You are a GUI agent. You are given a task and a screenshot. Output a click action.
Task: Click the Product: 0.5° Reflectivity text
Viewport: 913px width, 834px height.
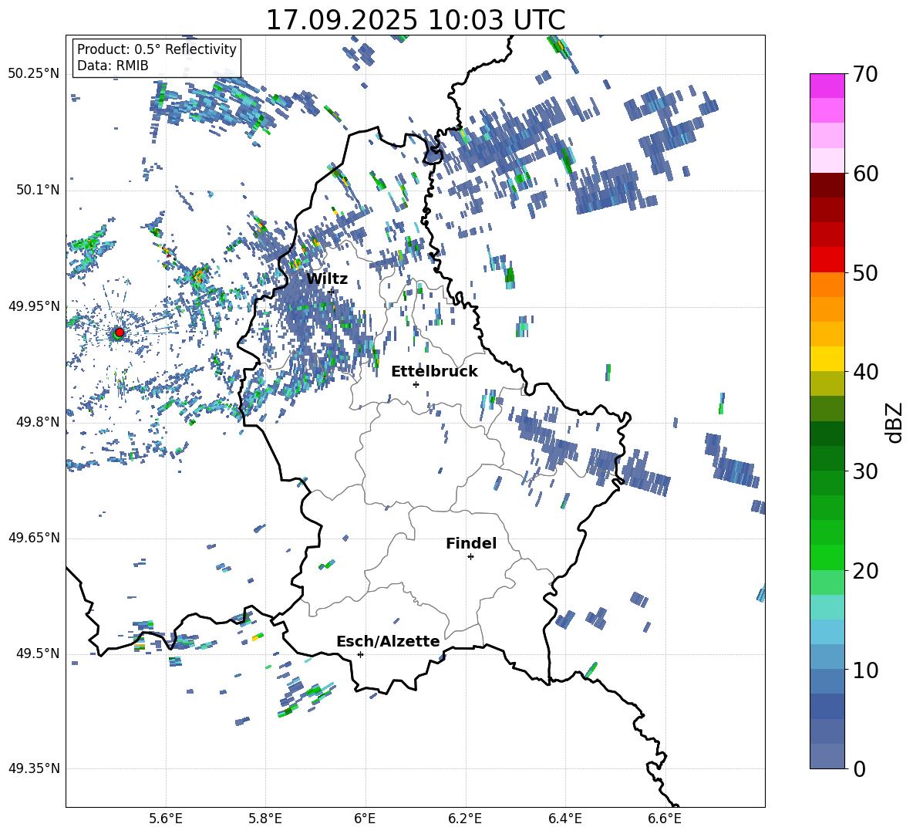(157, 49)
